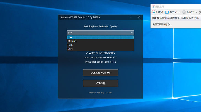The height and width of the screenshot is (112, 201).
Task: Click the clock delay icon in Snipping Tool
Action: click(x=184, y=12)
